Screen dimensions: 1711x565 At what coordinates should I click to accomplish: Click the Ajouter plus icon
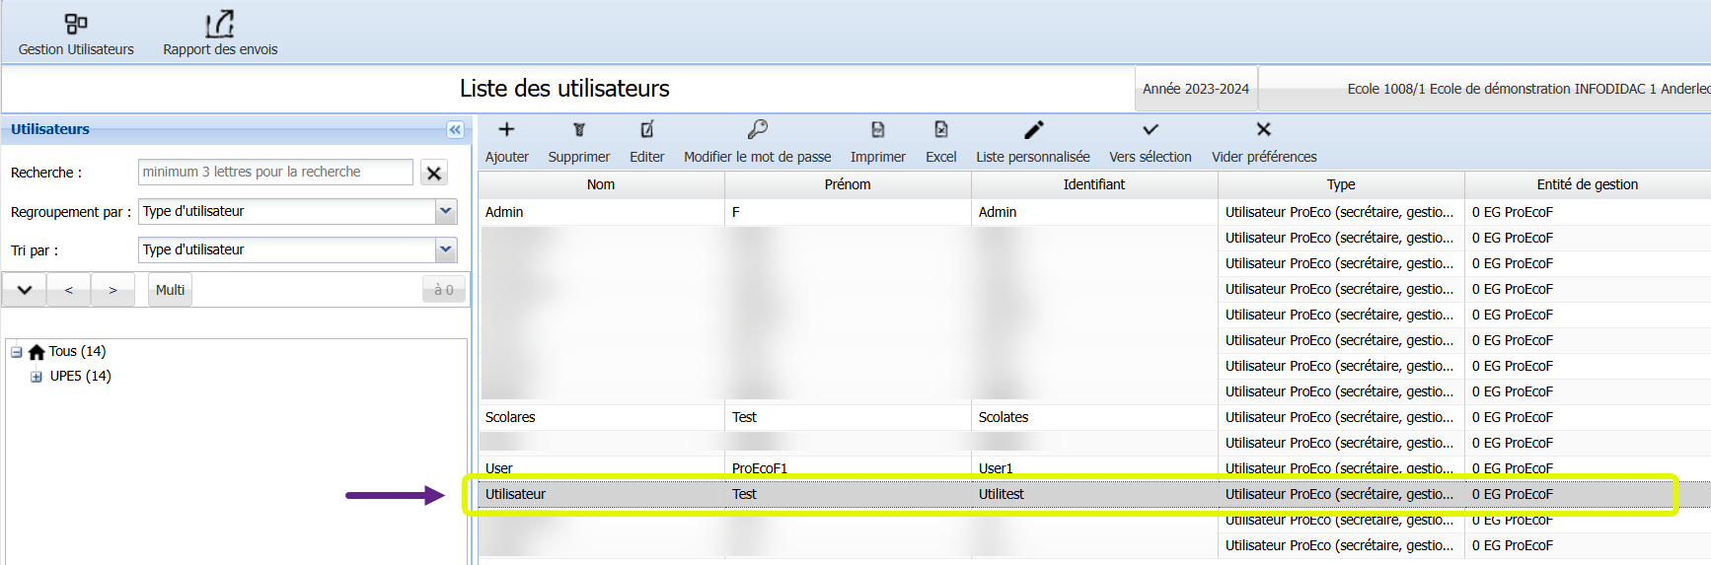pos(506,130)
